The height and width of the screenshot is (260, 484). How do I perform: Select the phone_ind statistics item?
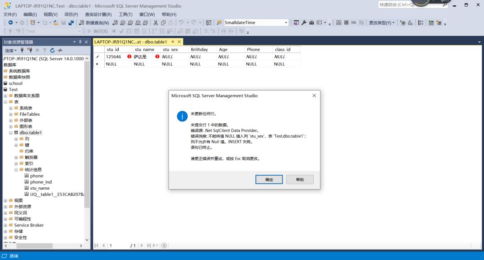pos(41,182)
